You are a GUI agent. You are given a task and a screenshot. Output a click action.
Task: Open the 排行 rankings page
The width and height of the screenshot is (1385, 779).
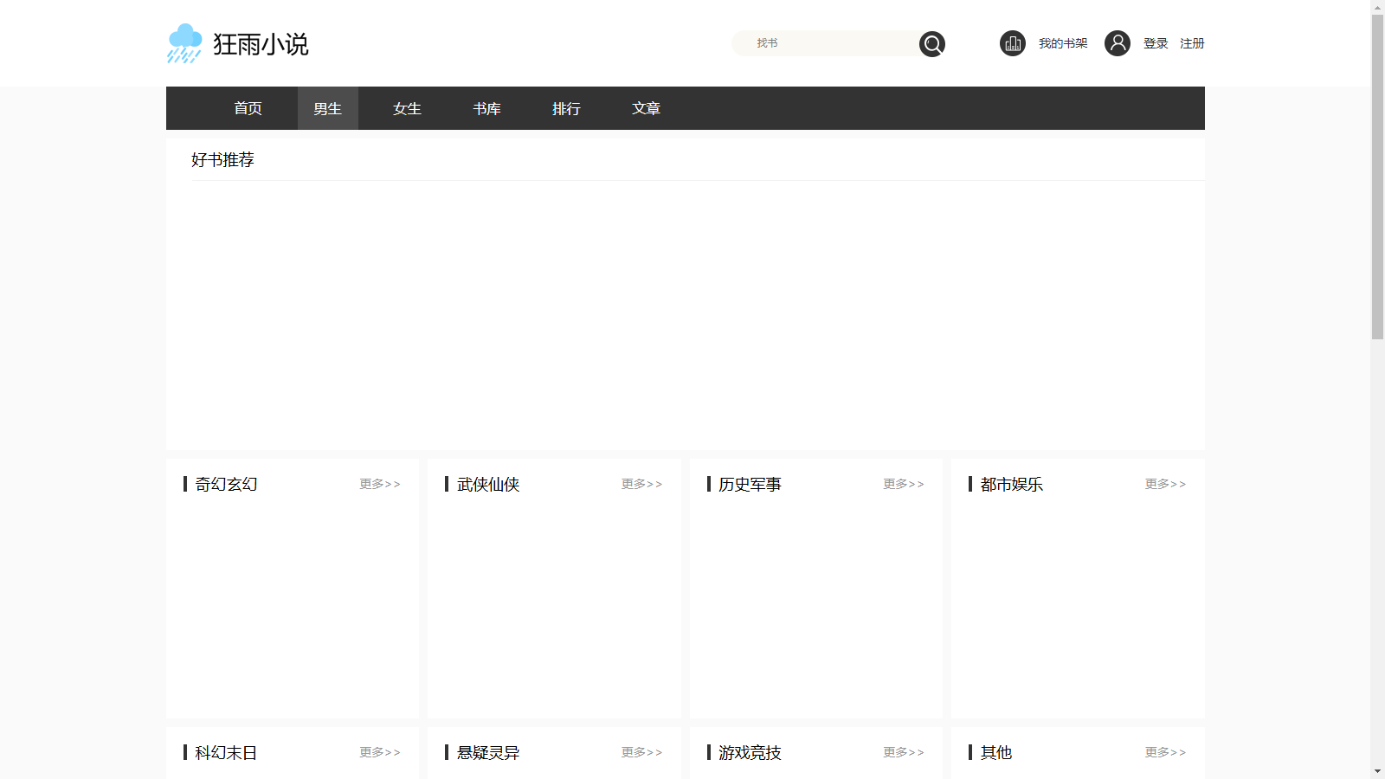coord(566,108)
